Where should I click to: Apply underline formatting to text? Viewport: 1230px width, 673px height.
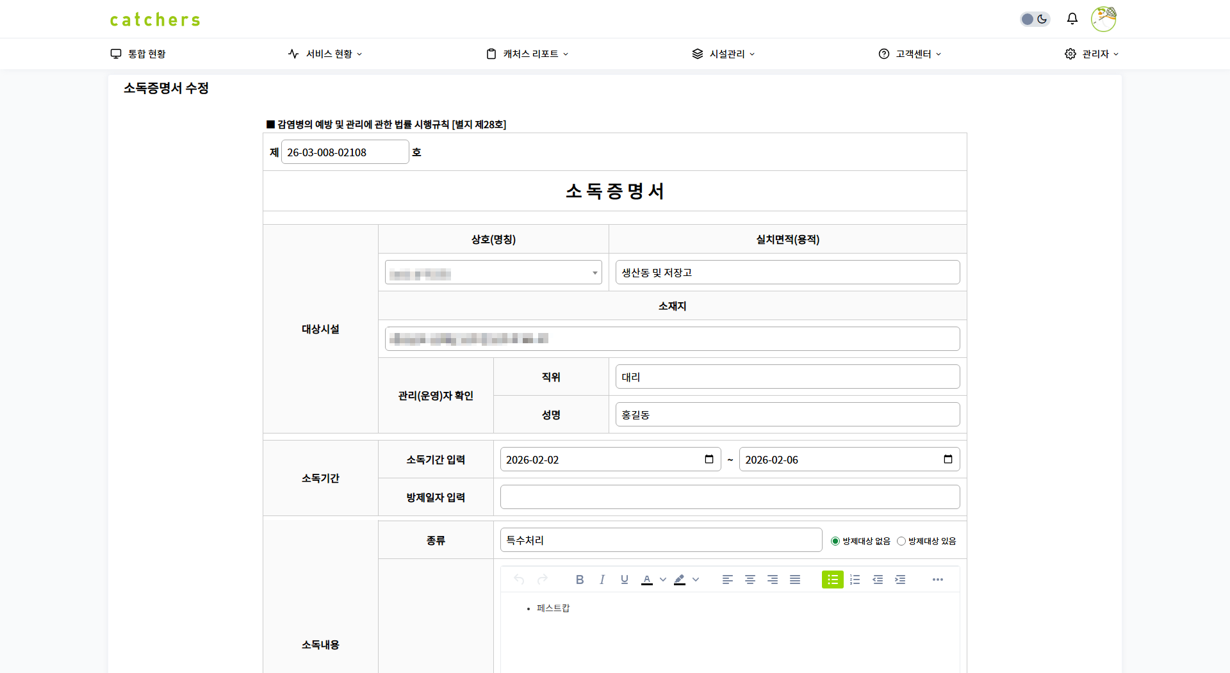pos(624,580)
